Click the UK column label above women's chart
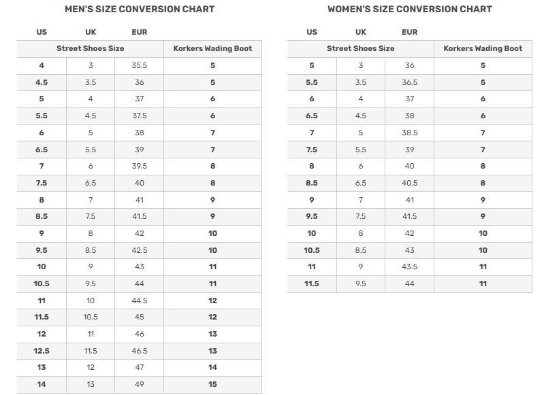This screenshot has width=544, height=395. pyautogui.click(x=360, y=32)
